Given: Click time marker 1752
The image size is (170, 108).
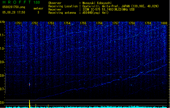Looking at the screenshot, I should (35, 23).
